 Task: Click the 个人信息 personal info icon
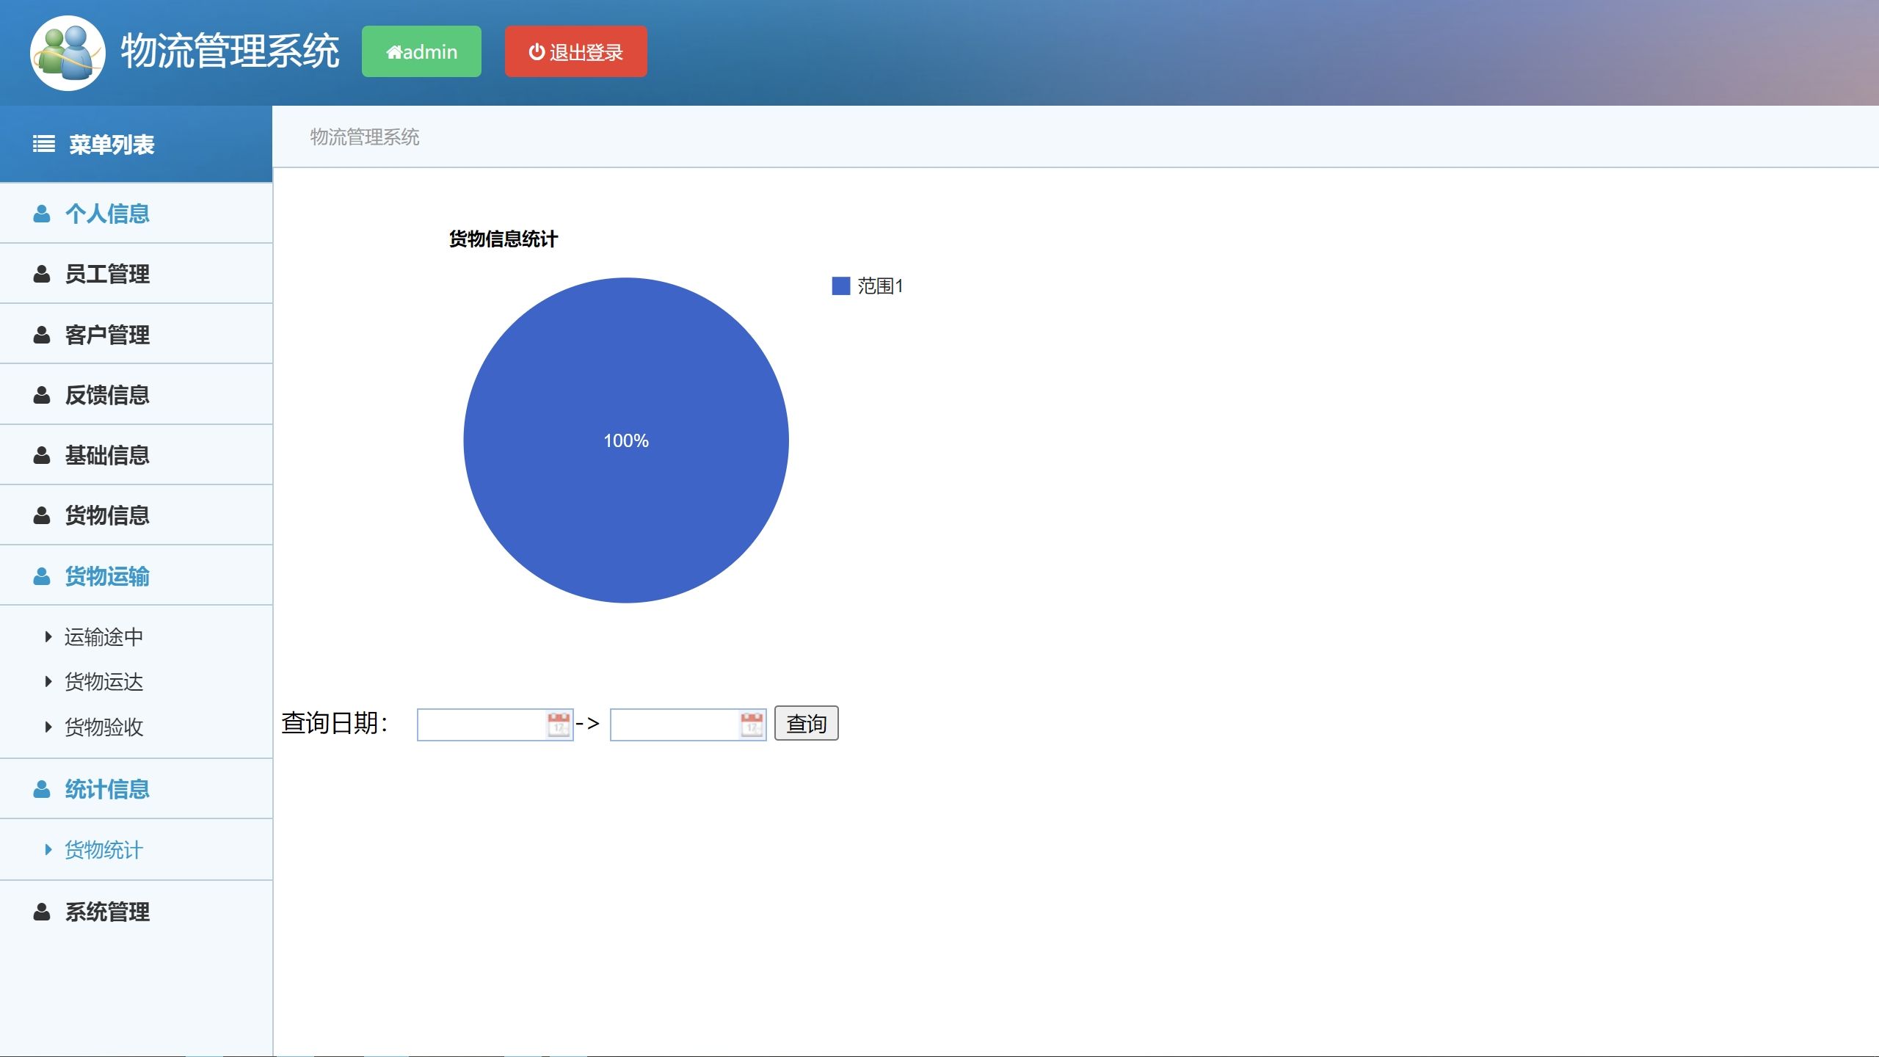point(41,213)
